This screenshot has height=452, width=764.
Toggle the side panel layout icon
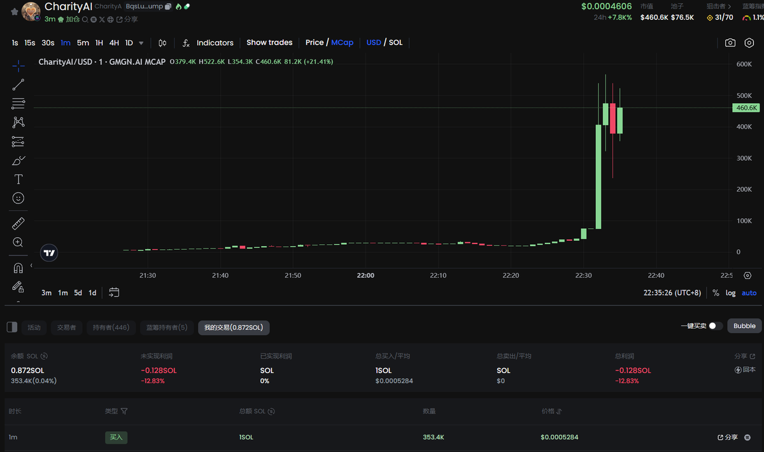click(12, 327)
